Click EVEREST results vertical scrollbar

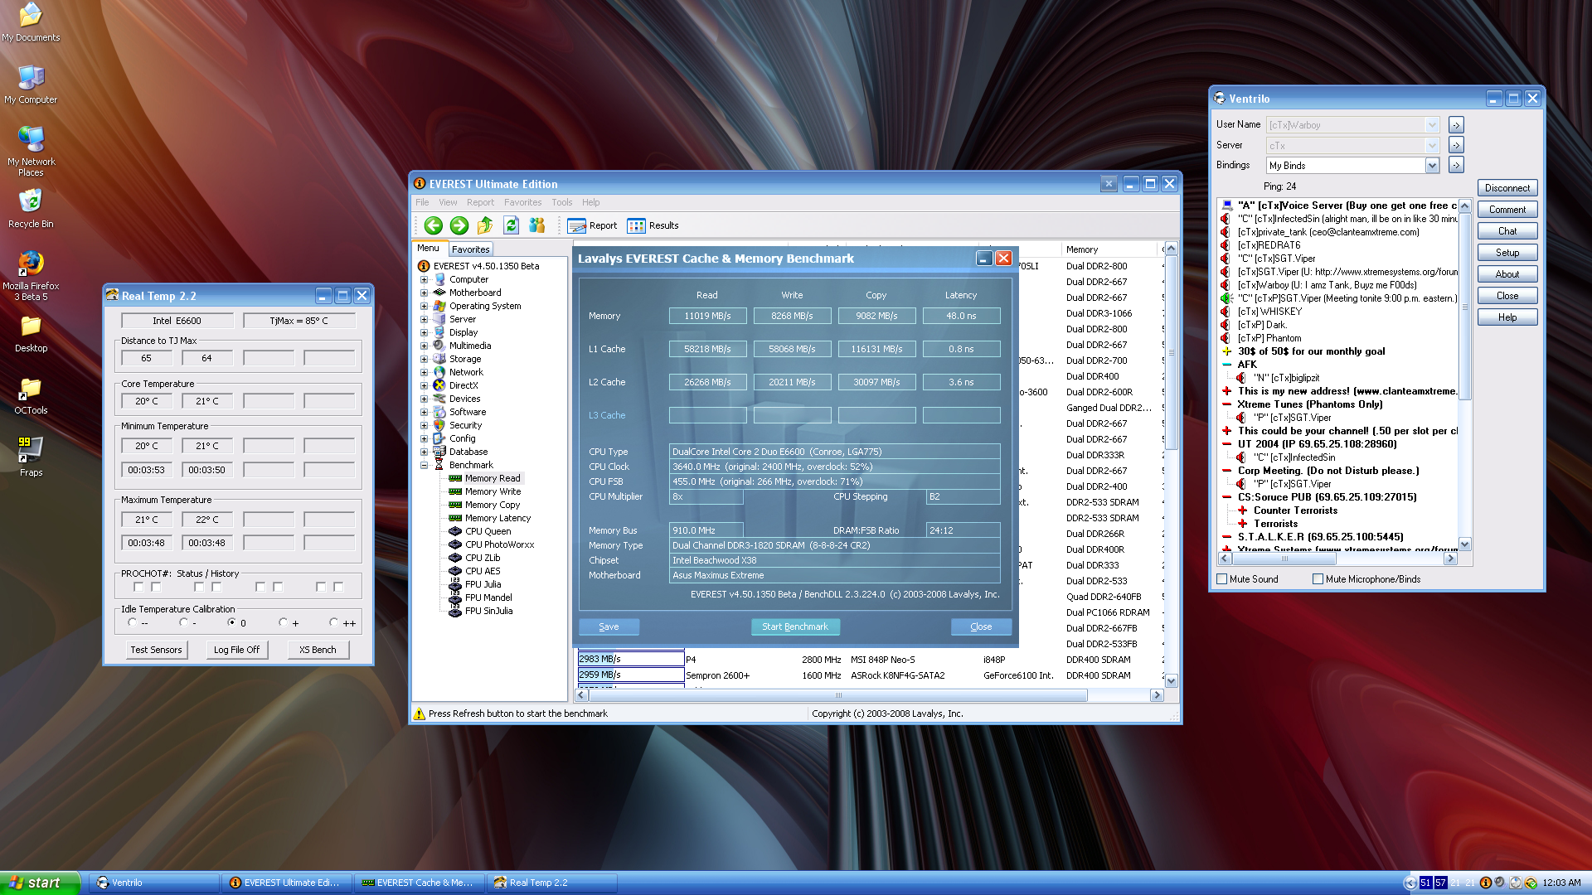pyautogui.click(x=1171, y=464)
